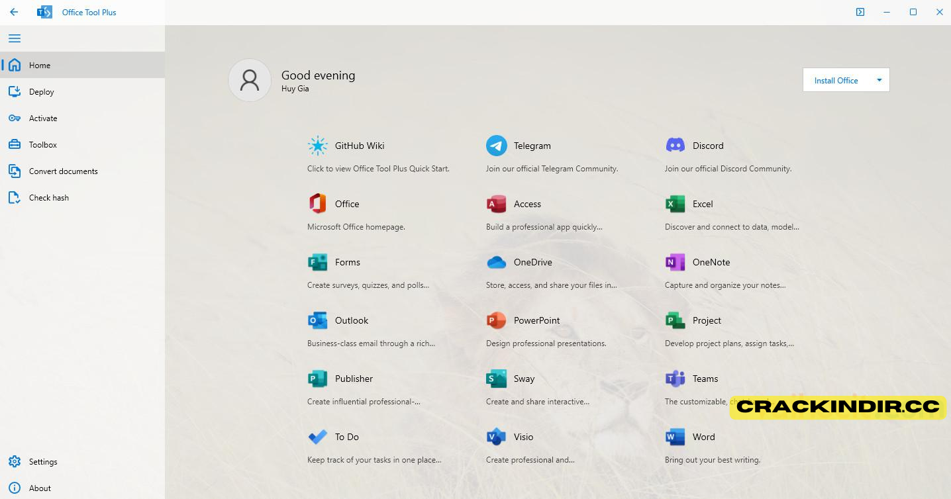The width and height of the screenshot is (951, 499).
Task: Click the 'Good evening' greeting text
Action: pyautogui.click(x=319, y=75)
